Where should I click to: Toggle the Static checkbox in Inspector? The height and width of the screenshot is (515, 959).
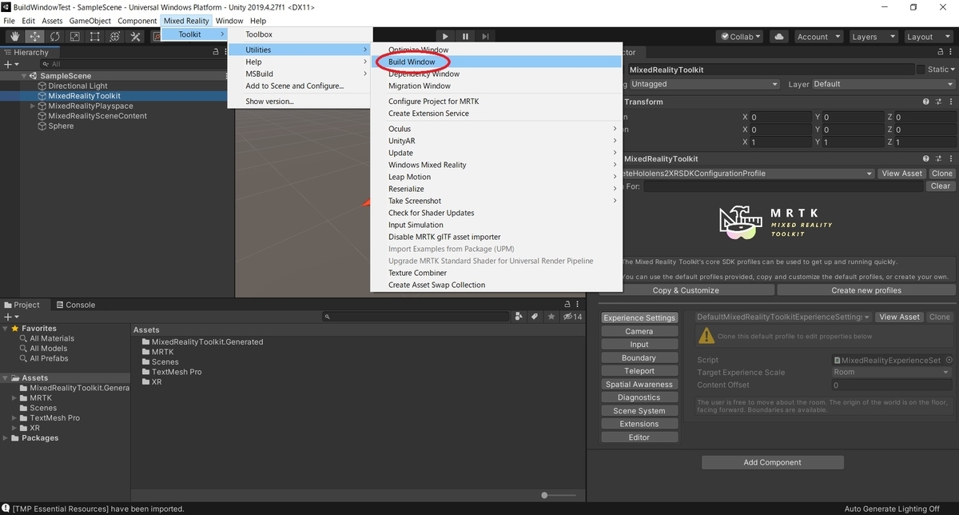[921, 70]
